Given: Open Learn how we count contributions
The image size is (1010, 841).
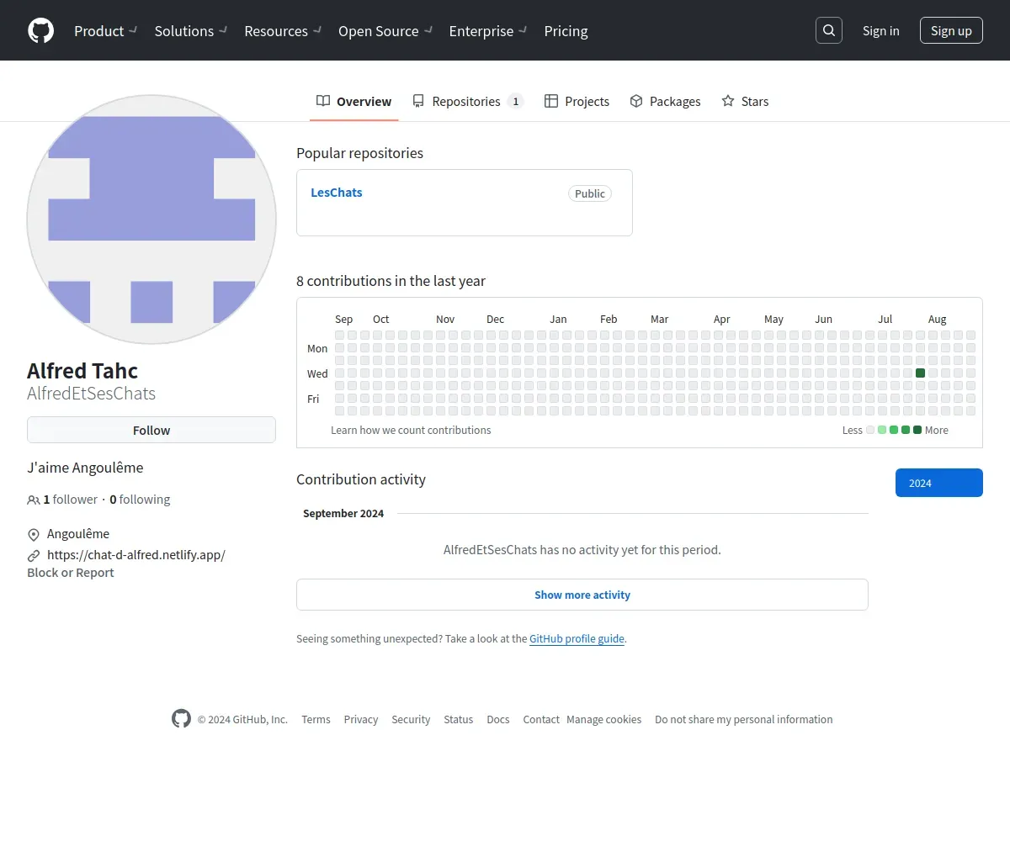Looking at the screenshot, I should [411, 430].
